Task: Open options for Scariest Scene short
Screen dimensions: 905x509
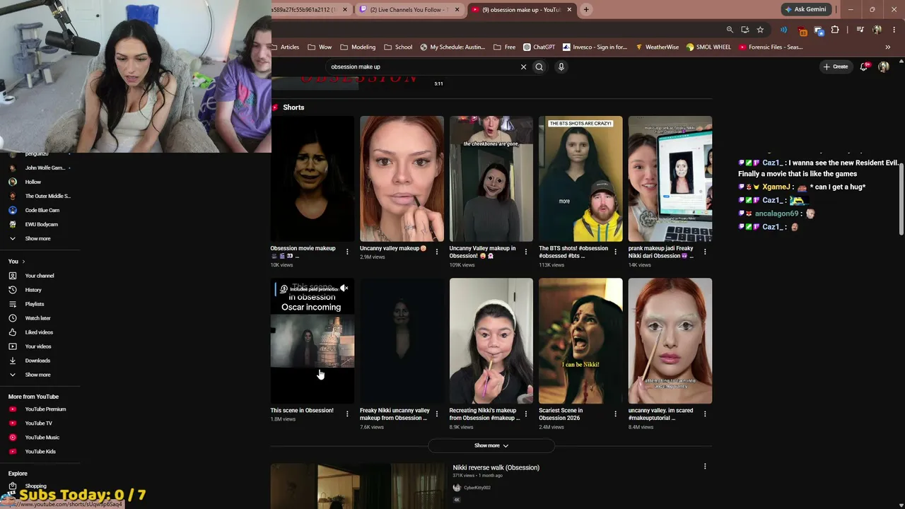Action: pyautogui.click(x=615, y=414)
